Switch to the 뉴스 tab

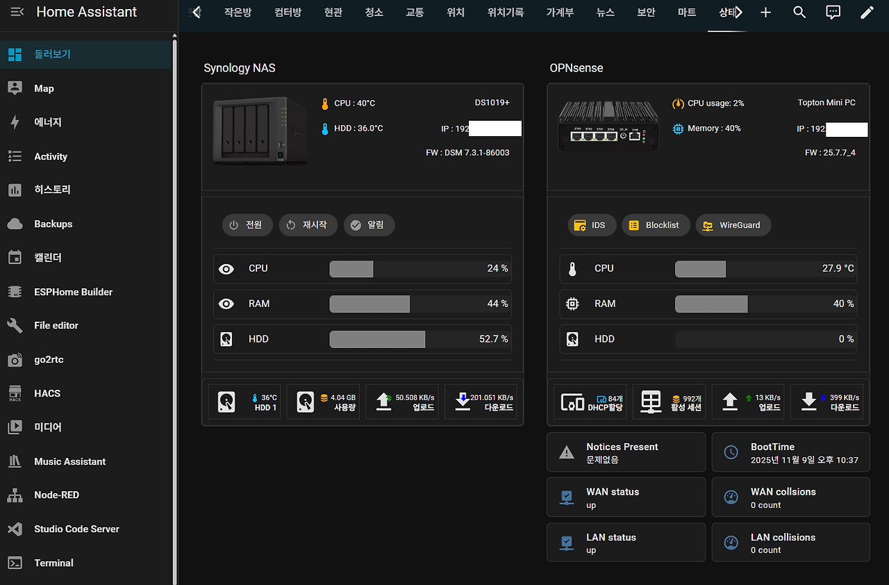[x=606, y=13]
